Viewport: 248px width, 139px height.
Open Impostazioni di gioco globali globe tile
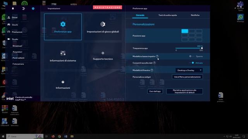(x=103, y=27)
